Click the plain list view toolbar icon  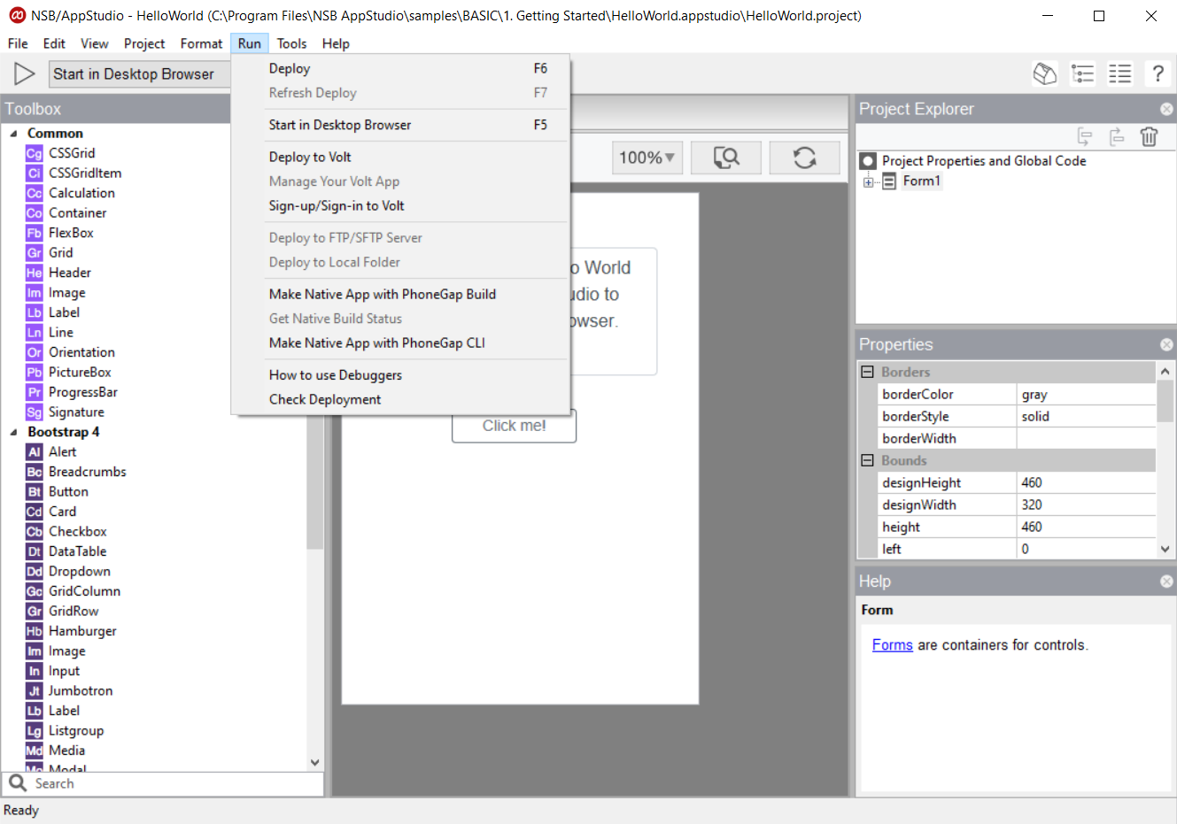tap(1120, 73)
